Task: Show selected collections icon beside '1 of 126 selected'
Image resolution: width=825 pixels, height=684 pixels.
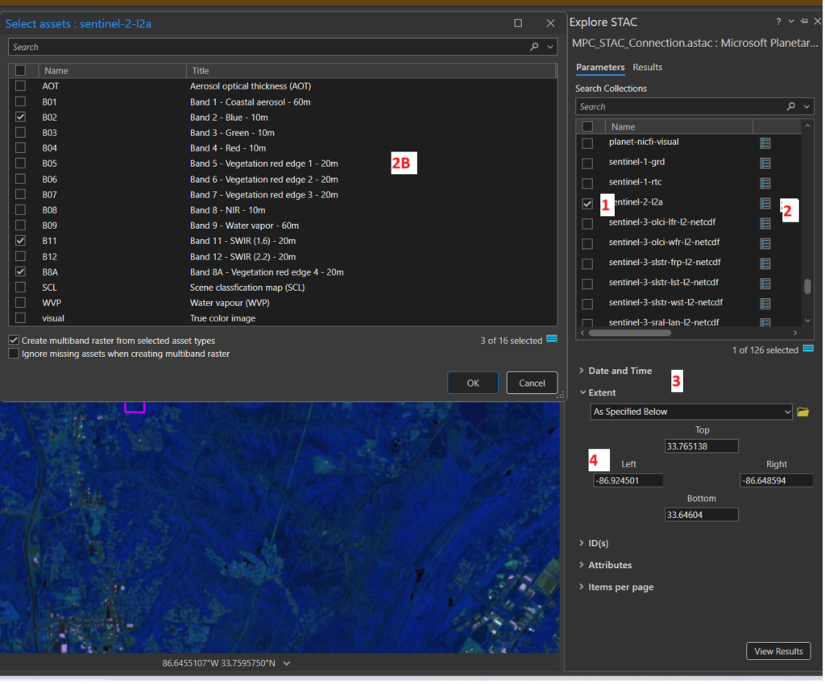Action: pyautogui.click(x=808, y=348)
